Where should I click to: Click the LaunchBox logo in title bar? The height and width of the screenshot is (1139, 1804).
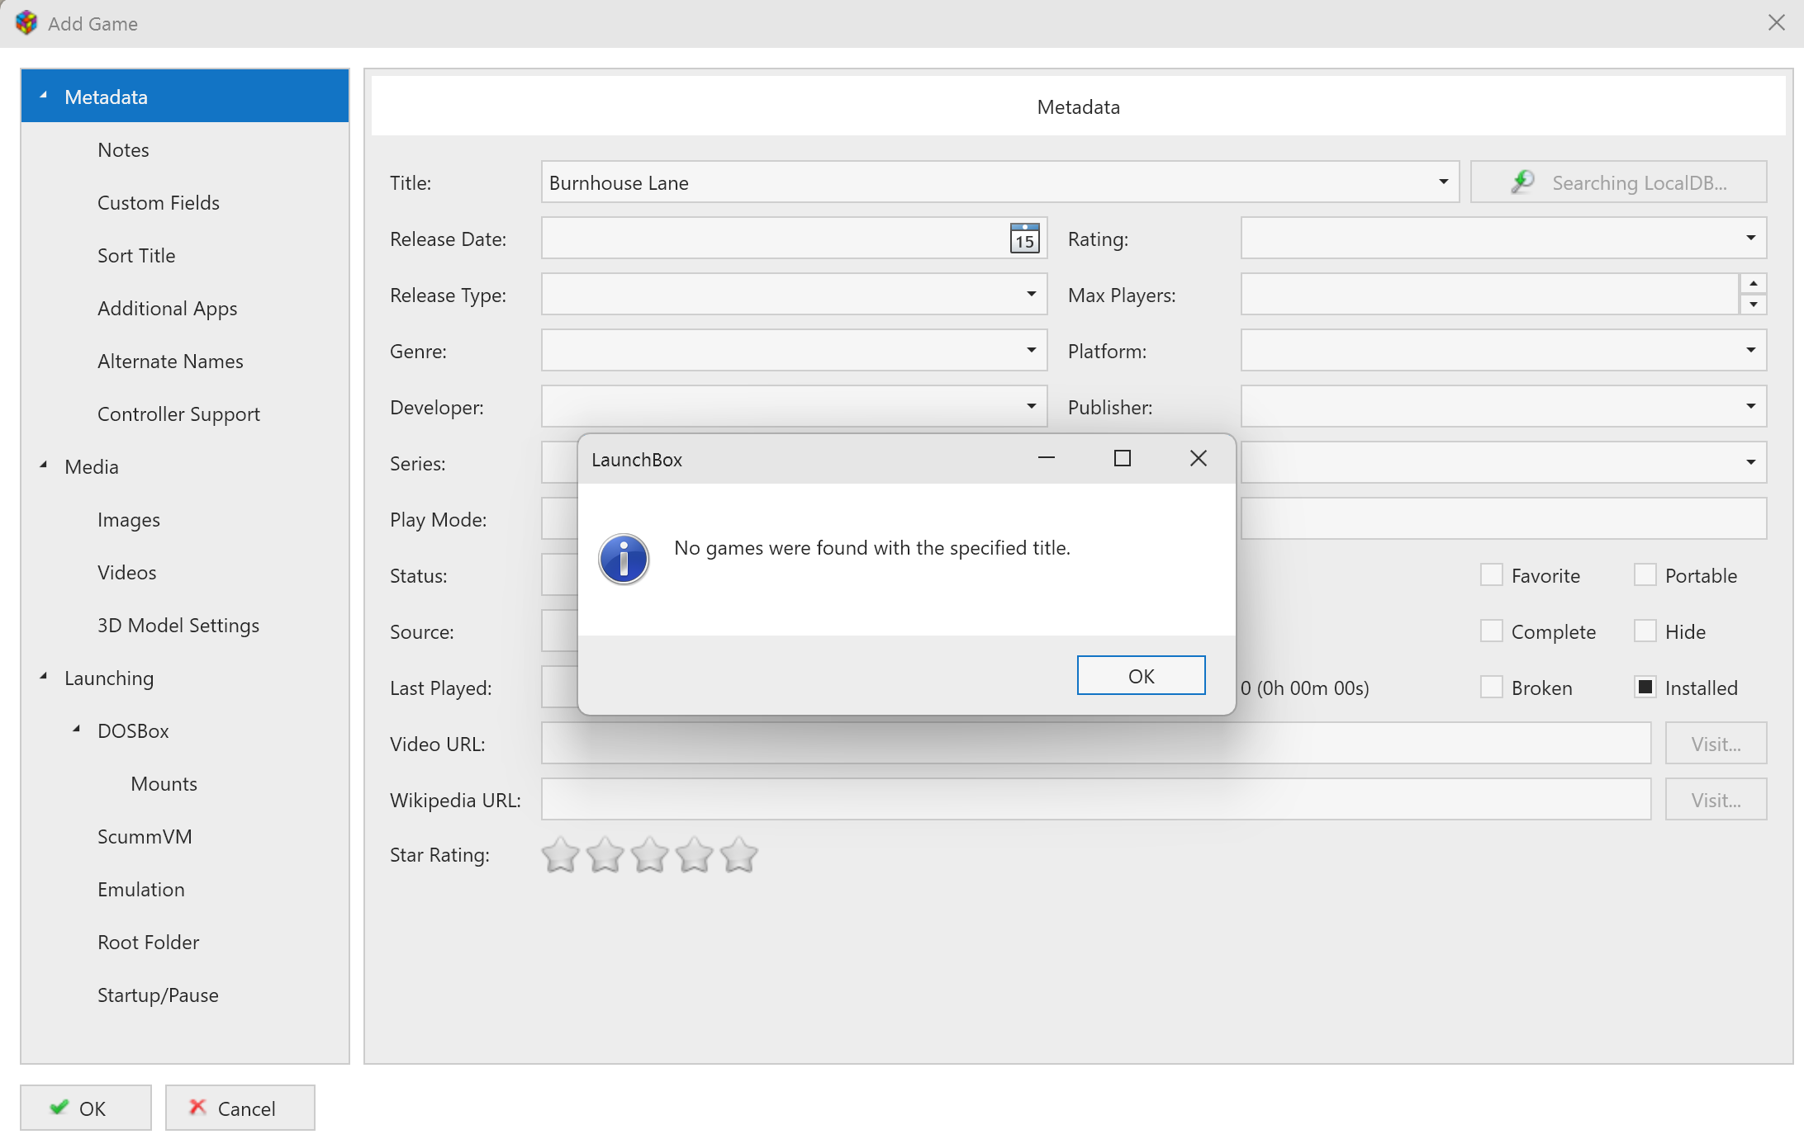tap(26, 23)
